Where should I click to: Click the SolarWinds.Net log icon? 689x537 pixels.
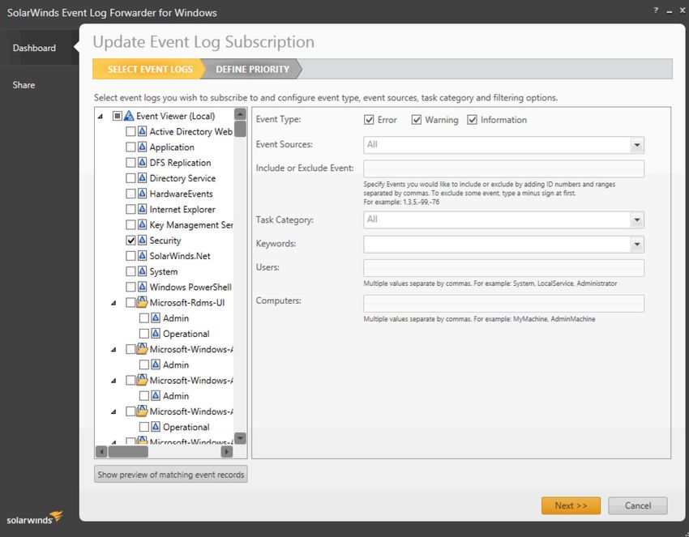click(143, 256)
